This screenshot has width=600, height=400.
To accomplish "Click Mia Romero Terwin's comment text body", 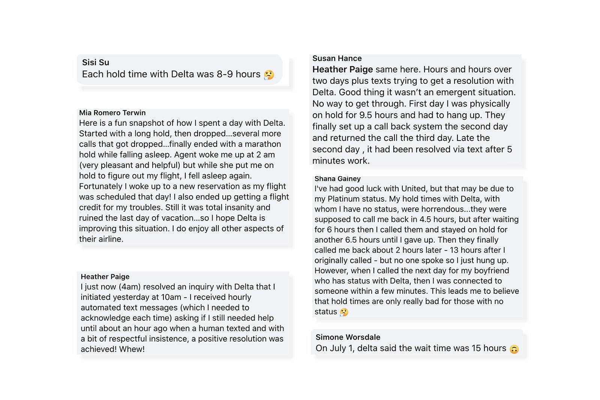I will point(184,181).
